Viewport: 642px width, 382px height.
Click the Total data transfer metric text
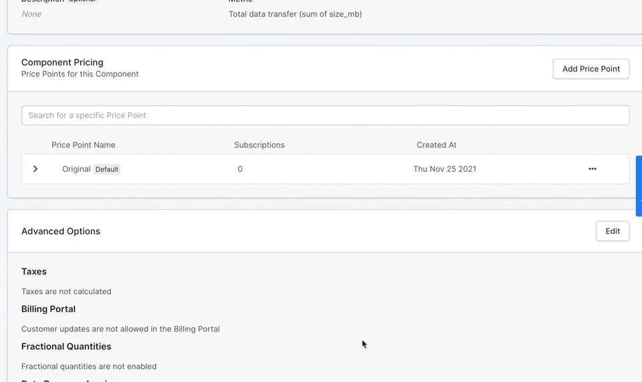[295, 14]
